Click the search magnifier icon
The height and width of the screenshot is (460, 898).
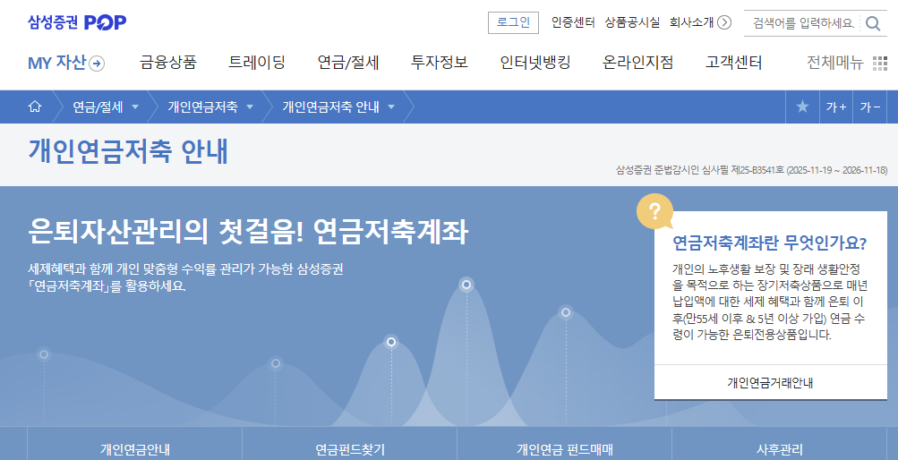(873, 23)
